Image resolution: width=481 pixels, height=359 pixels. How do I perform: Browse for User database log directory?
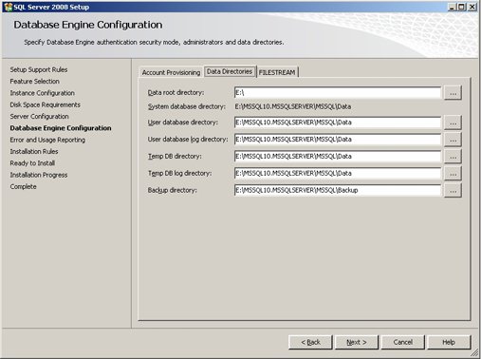453,140
